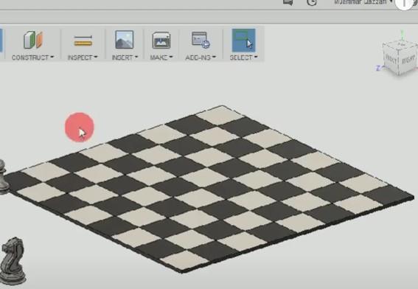Expand the MAKE dropdown menu

pos(161,58)
